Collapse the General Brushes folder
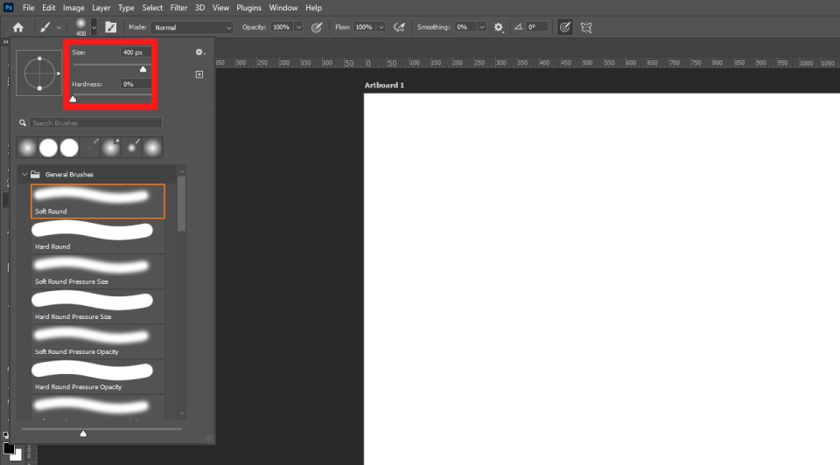Image resolution: width=840 pixels, height=465 pixels. [x=24, y=175]
